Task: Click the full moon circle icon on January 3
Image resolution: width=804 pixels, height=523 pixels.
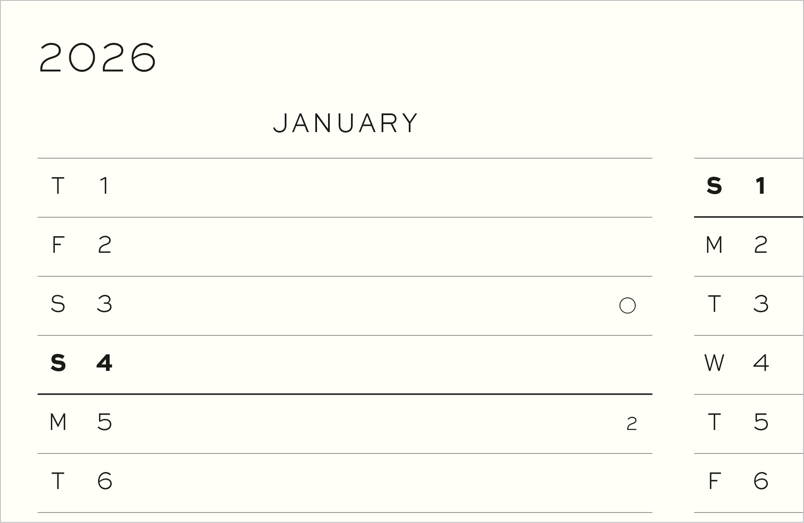Action: (x=627, y=305)
